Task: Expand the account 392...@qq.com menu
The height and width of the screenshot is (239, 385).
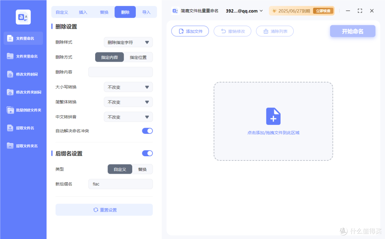Action: point(244,11)
